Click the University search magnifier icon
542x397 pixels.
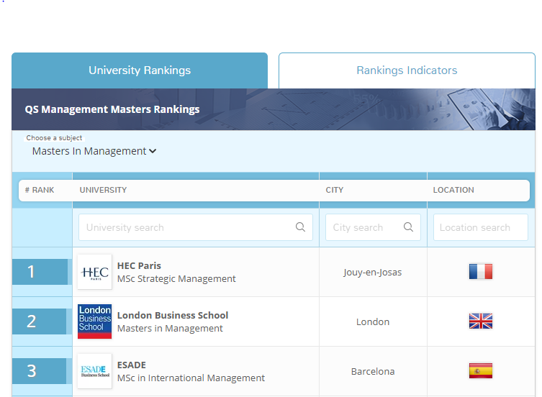[x=300, y=227]
